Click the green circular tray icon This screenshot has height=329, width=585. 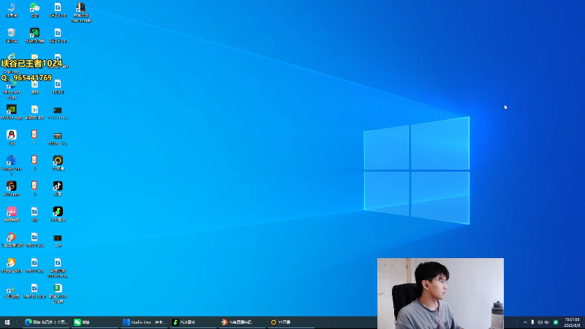pos(556,322)
